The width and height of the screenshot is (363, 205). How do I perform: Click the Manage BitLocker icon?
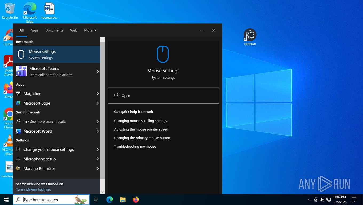point(18,168)
